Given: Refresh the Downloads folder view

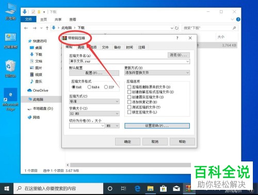Looking at the screenshot, I should (x=176, y=28).
